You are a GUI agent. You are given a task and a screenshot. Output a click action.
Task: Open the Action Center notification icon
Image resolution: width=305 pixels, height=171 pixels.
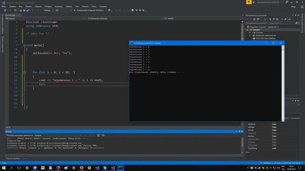pos(300,168)
